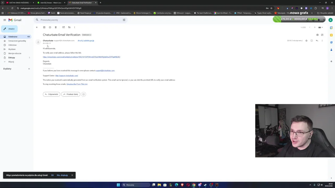Show search options filter icon

click(x=124, y=20)
